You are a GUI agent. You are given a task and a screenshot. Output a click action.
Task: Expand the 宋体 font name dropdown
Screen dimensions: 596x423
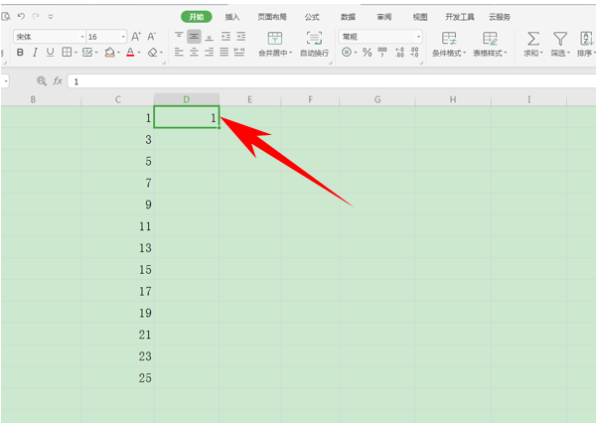click(82, 37)
